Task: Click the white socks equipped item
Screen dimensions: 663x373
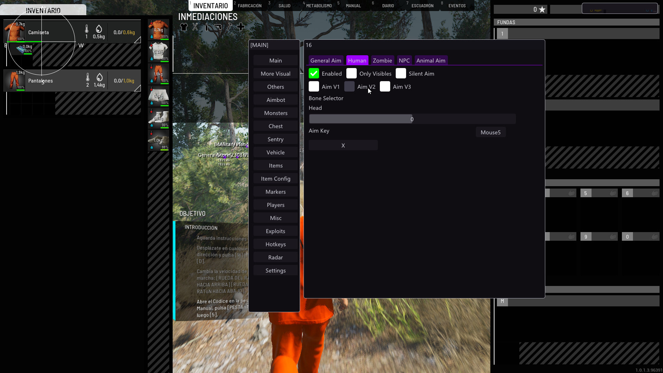Action: point(158,118)
